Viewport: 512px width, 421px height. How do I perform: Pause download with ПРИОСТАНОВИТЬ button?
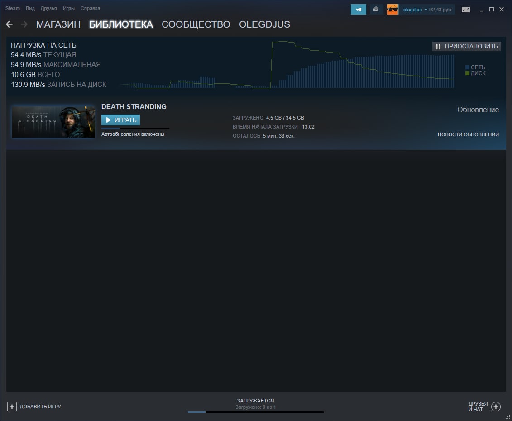467,46
